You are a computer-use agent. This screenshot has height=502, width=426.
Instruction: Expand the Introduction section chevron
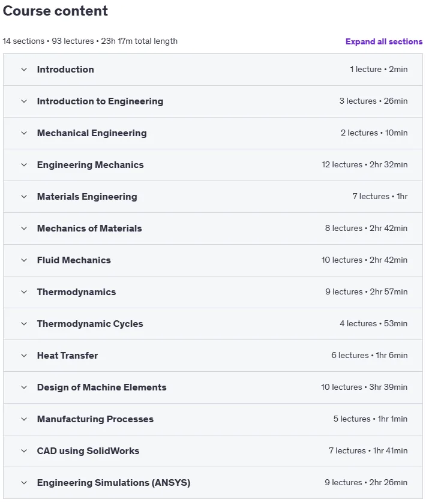[24, 70]
